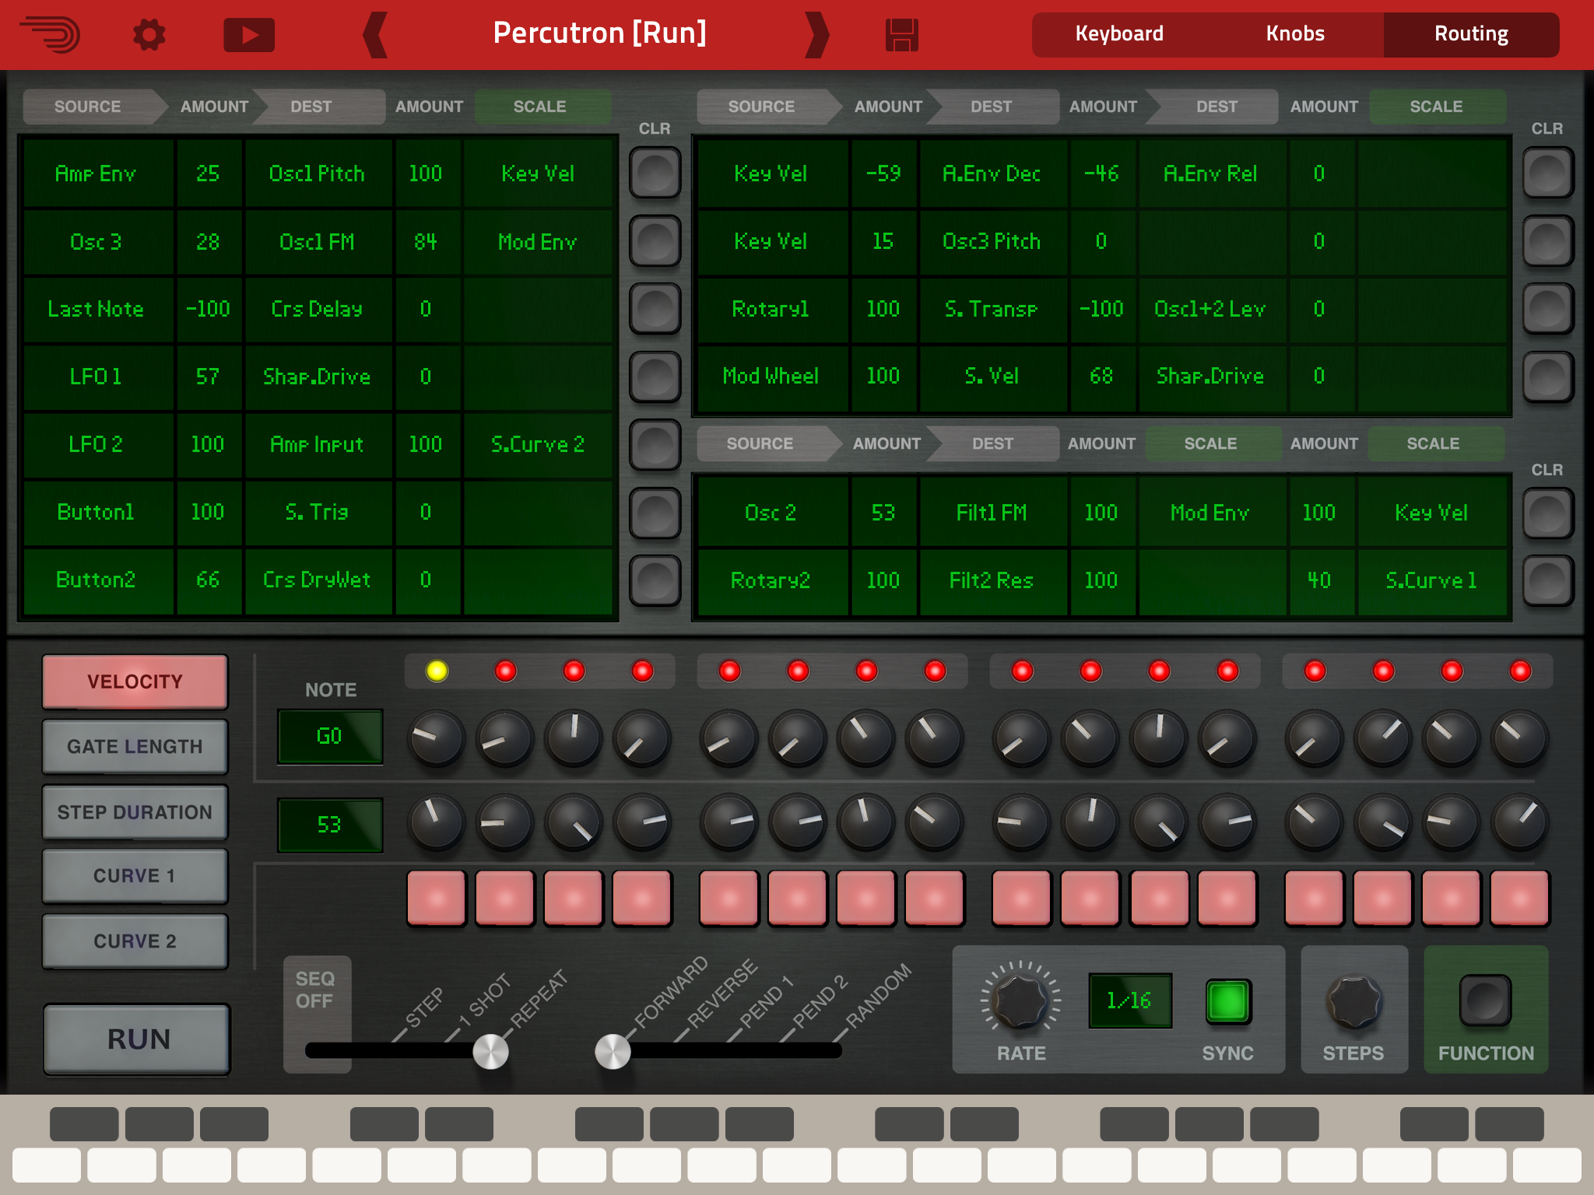
Task: Select the VELOCITY sequencer row
Action: click(x=135, y=682)
